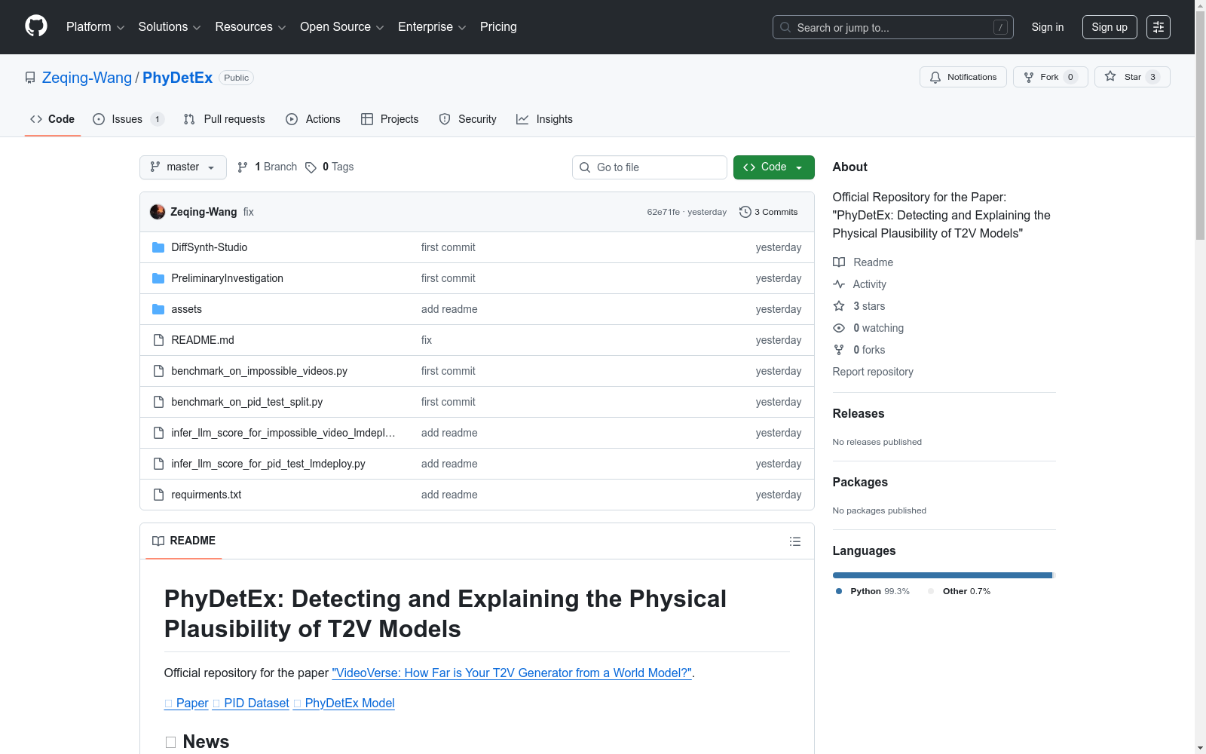The image size is (1206, 754).
Task: Select the Code tab
Action: point(53,119)
